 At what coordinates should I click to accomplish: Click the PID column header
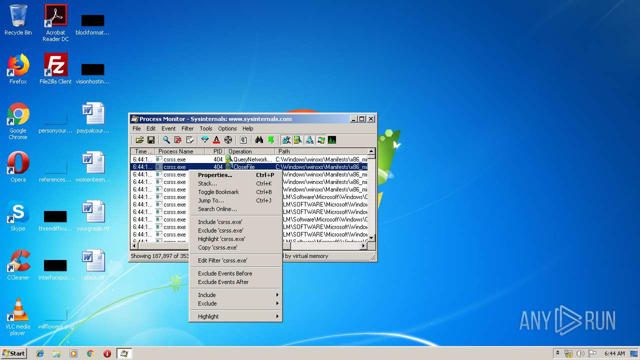[215, 151]
